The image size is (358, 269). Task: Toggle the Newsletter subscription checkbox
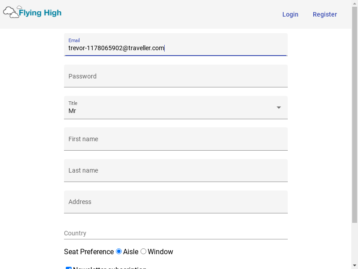69,269
